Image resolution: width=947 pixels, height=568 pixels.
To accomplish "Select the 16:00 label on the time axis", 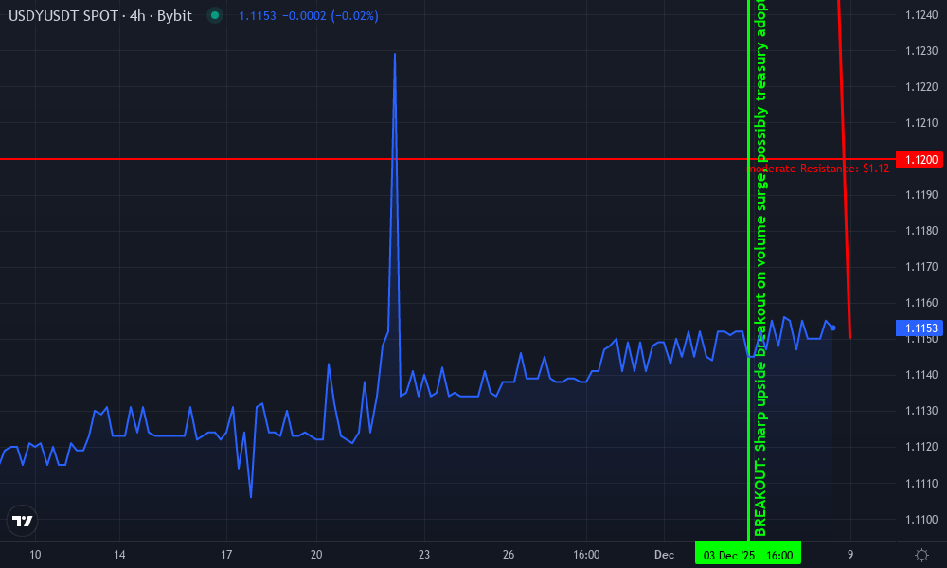I will (x=586, y=553).
